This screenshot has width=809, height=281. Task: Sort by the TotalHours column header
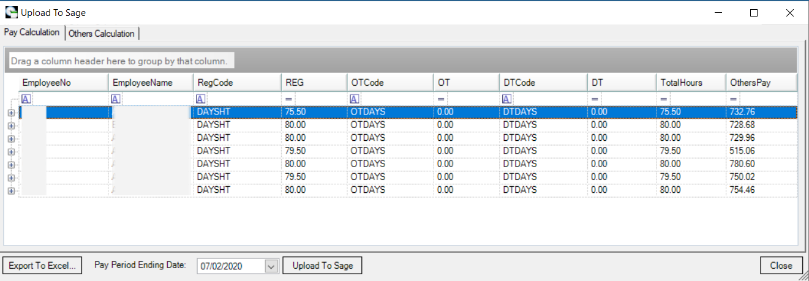690,83
